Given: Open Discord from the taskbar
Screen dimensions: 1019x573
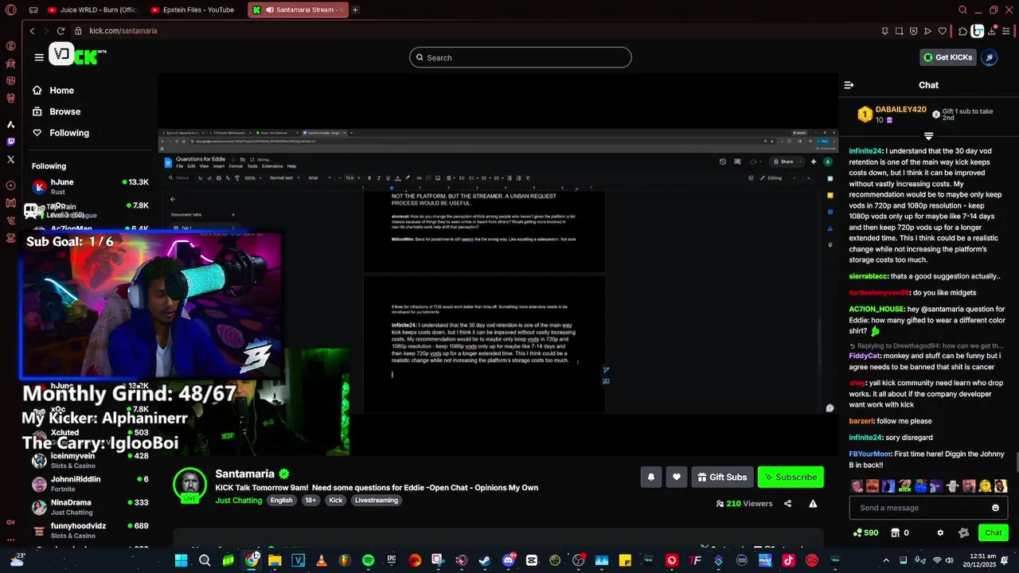Looking at the screenshot, I should pos(509,560).
